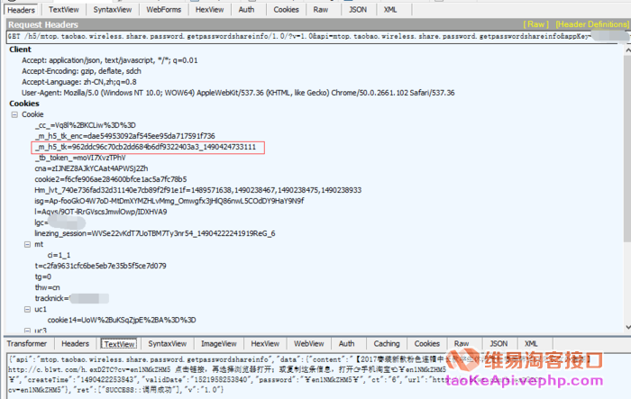The image size is (631, 399).
Task: Click scrollbar up arrow in headers pane
Action: (627, 50)
